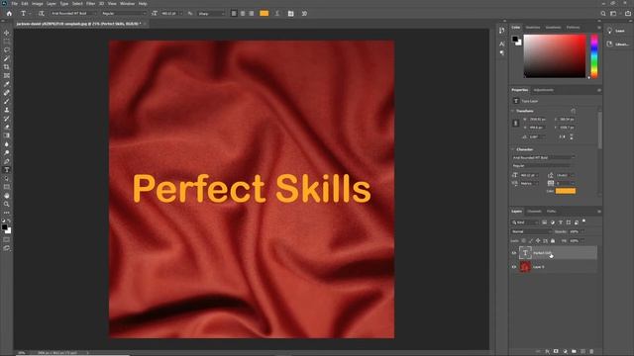The image size is (634, 356).
Task: Open the layer Kind filter dropdown
Action: tap(525, 222)
